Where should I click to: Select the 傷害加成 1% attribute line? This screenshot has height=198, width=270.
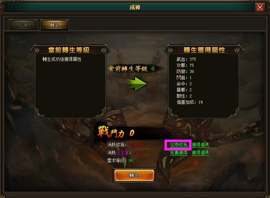(x=190, y=102)
